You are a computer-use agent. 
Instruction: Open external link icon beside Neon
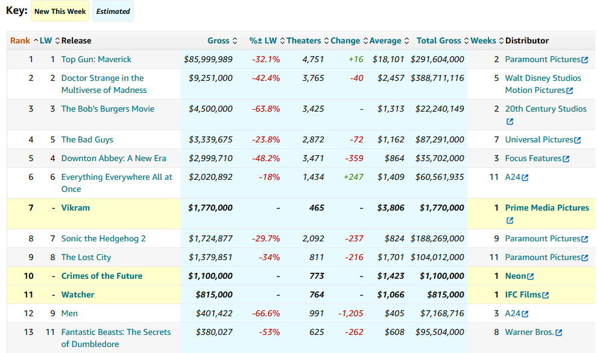coord(531,276)
